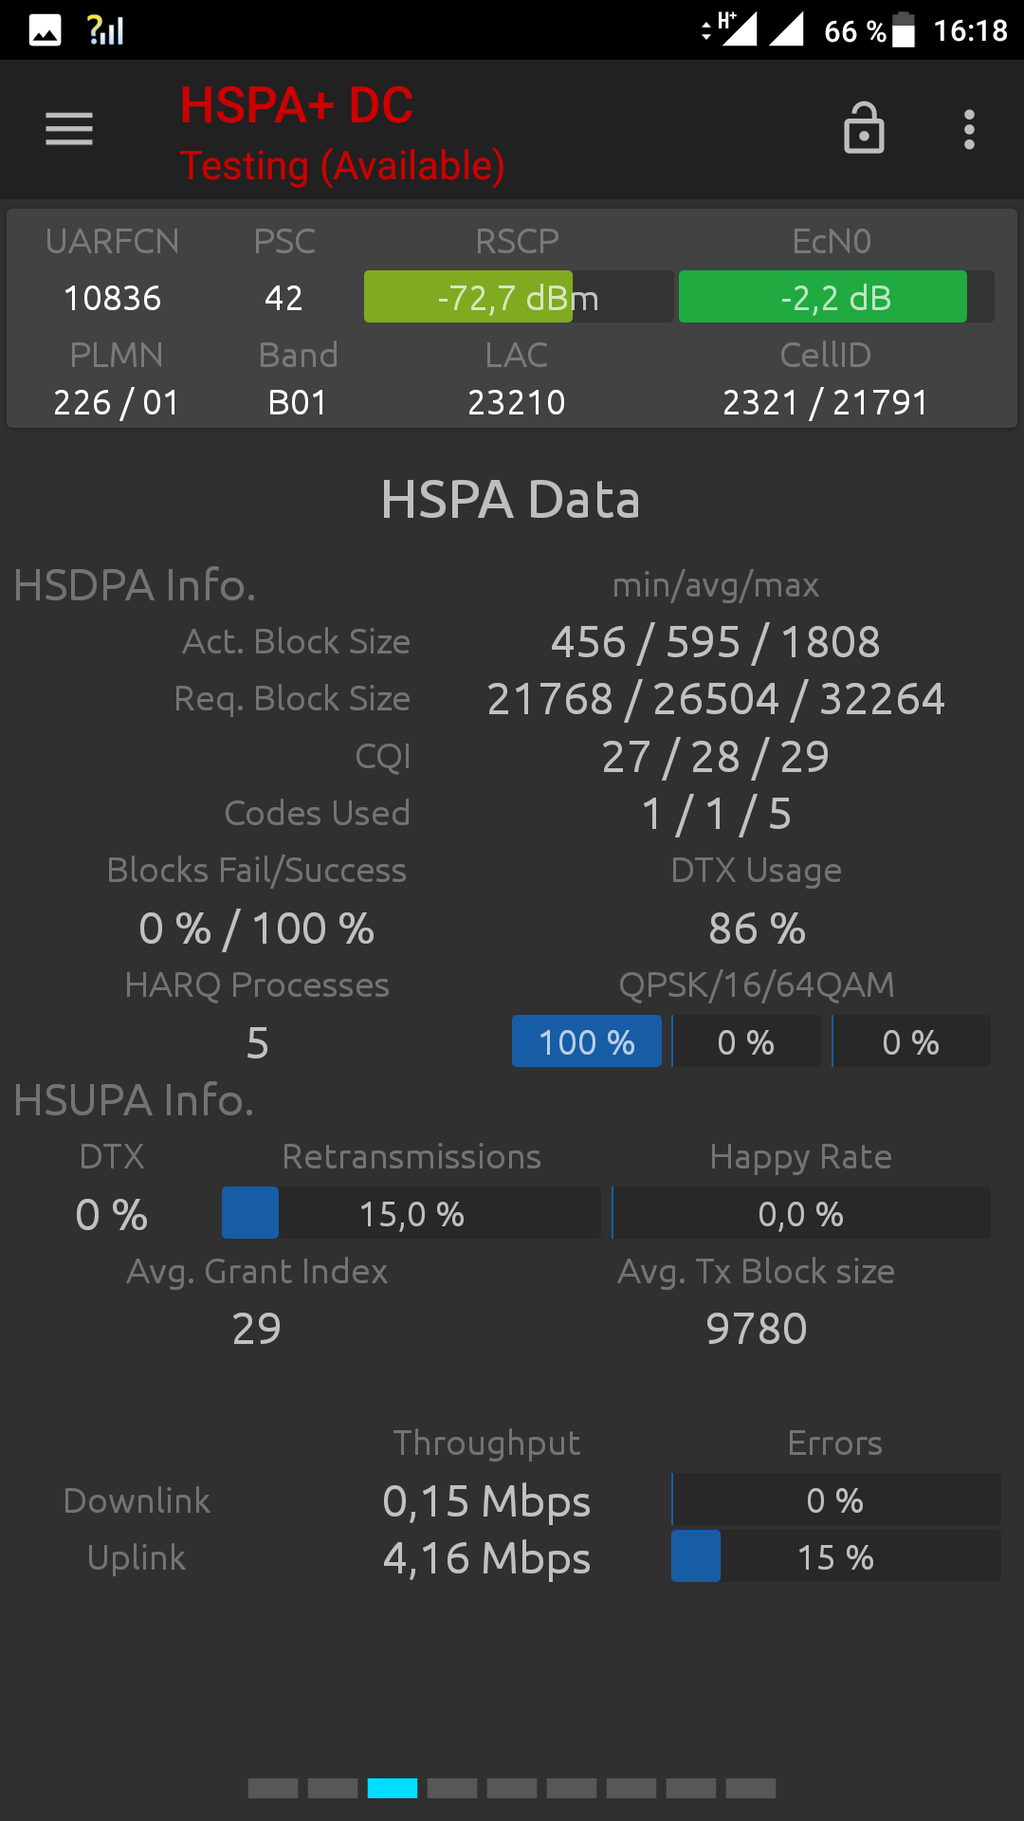Tap the highlighted third page indicator
The width and height of the screenshot is (1024, 1821).
click(x=393, y=1789)
